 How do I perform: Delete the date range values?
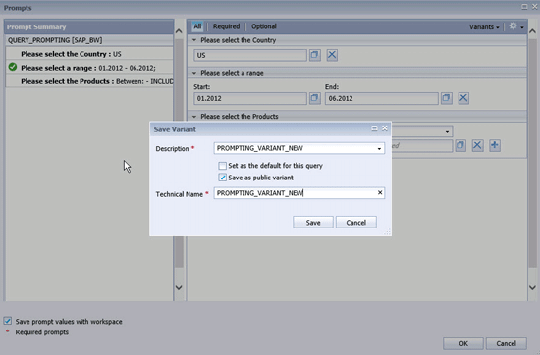[463, 98]
